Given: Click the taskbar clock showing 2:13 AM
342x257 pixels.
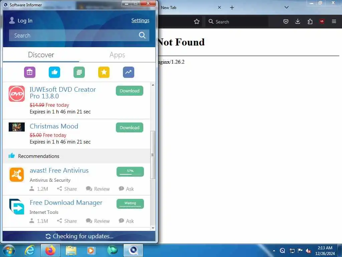Looking at the screenshot, I should (325, 250).
